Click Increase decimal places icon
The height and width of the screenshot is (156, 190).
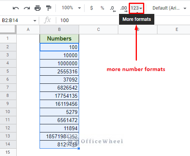pos(124,9)
